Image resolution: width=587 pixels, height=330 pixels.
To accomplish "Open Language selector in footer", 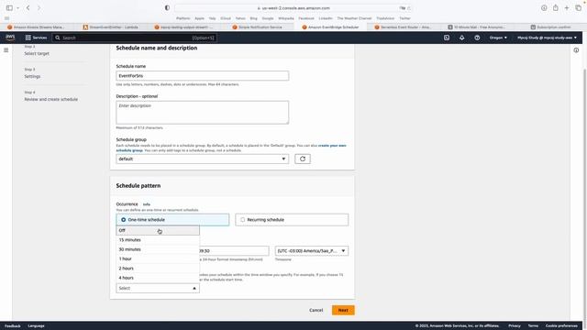I will (36, 326).
